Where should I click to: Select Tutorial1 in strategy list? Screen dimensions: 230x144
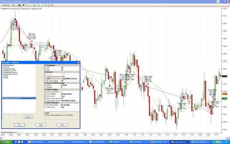[6, 76]
